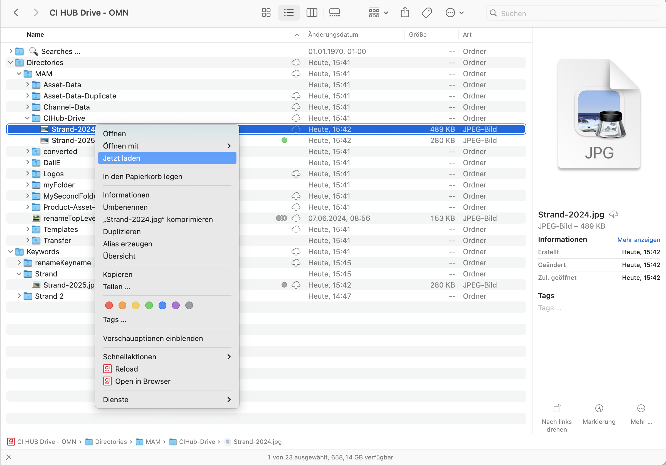
Task: Collapse the MAM folder tree
Action: pos(19,74)
